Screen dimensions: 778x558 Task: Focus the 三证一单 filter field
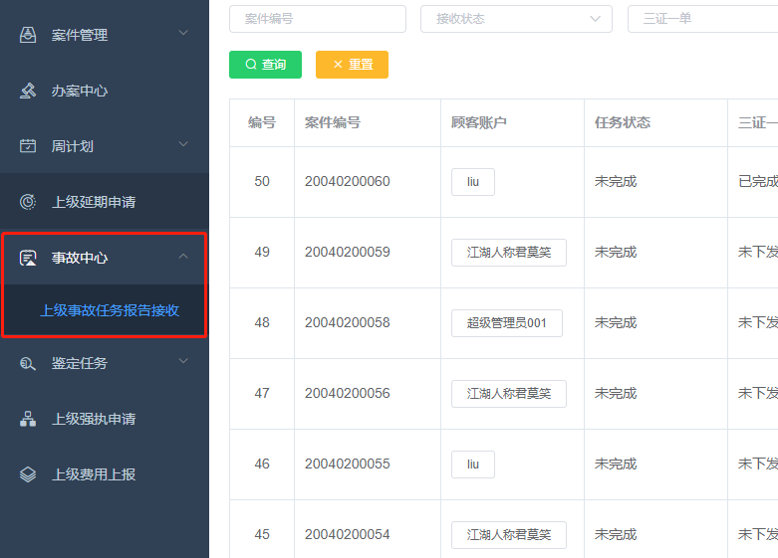tap(702, 19)
